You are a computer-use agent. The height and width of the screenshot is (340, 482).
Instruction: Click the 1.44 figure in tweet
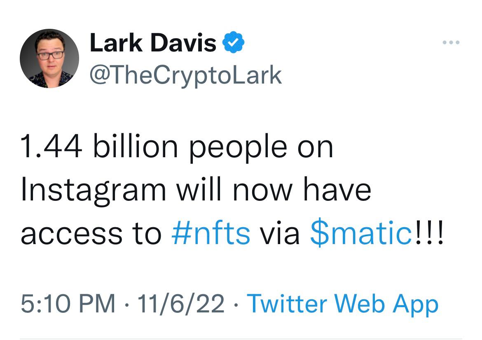[x=51, y=147]
